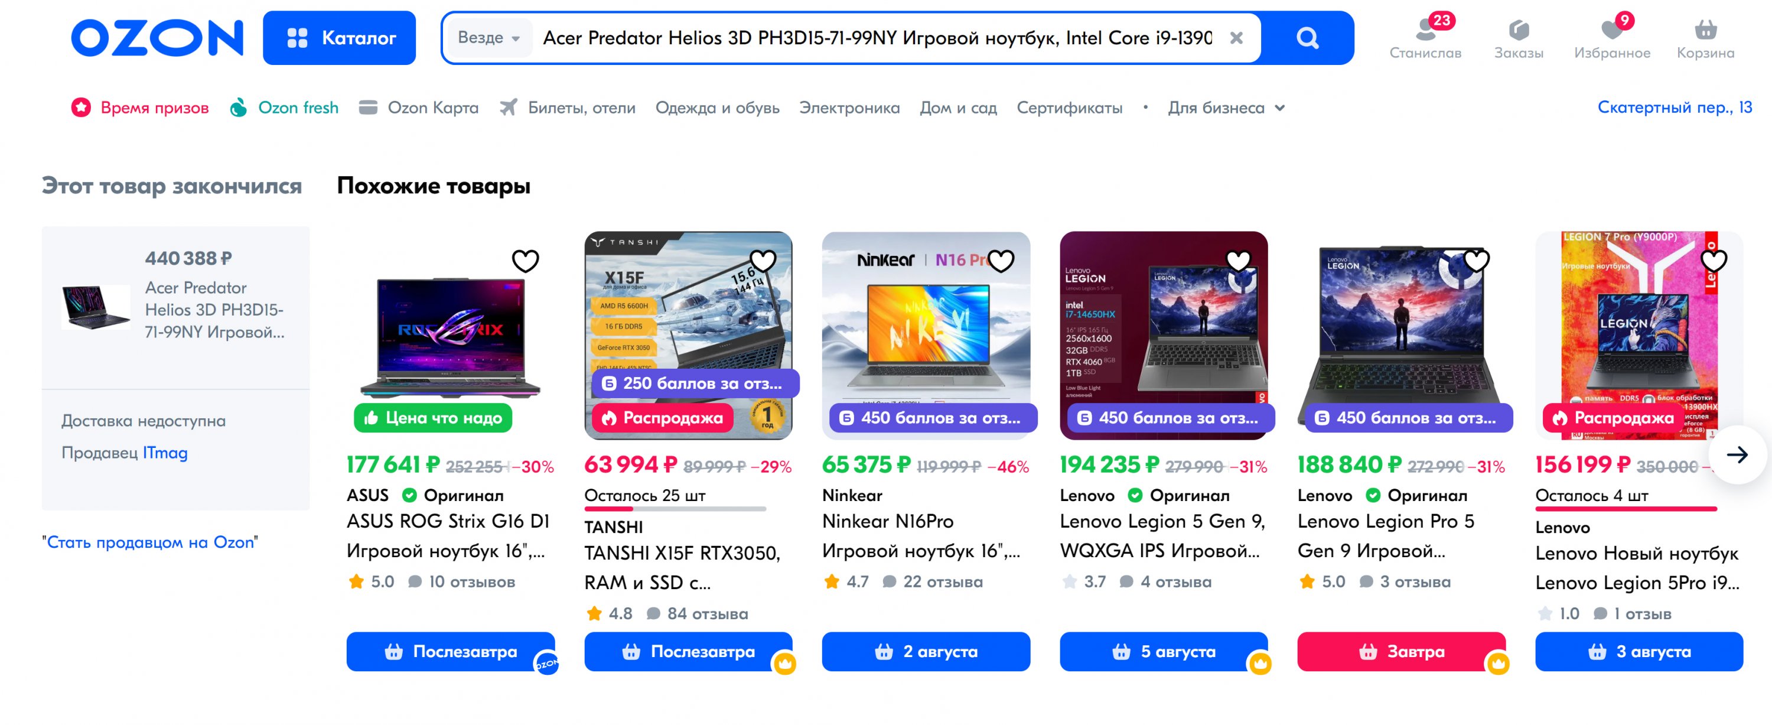Open the Электроника menu item
Screen dimensions: 1772x725
849,108
